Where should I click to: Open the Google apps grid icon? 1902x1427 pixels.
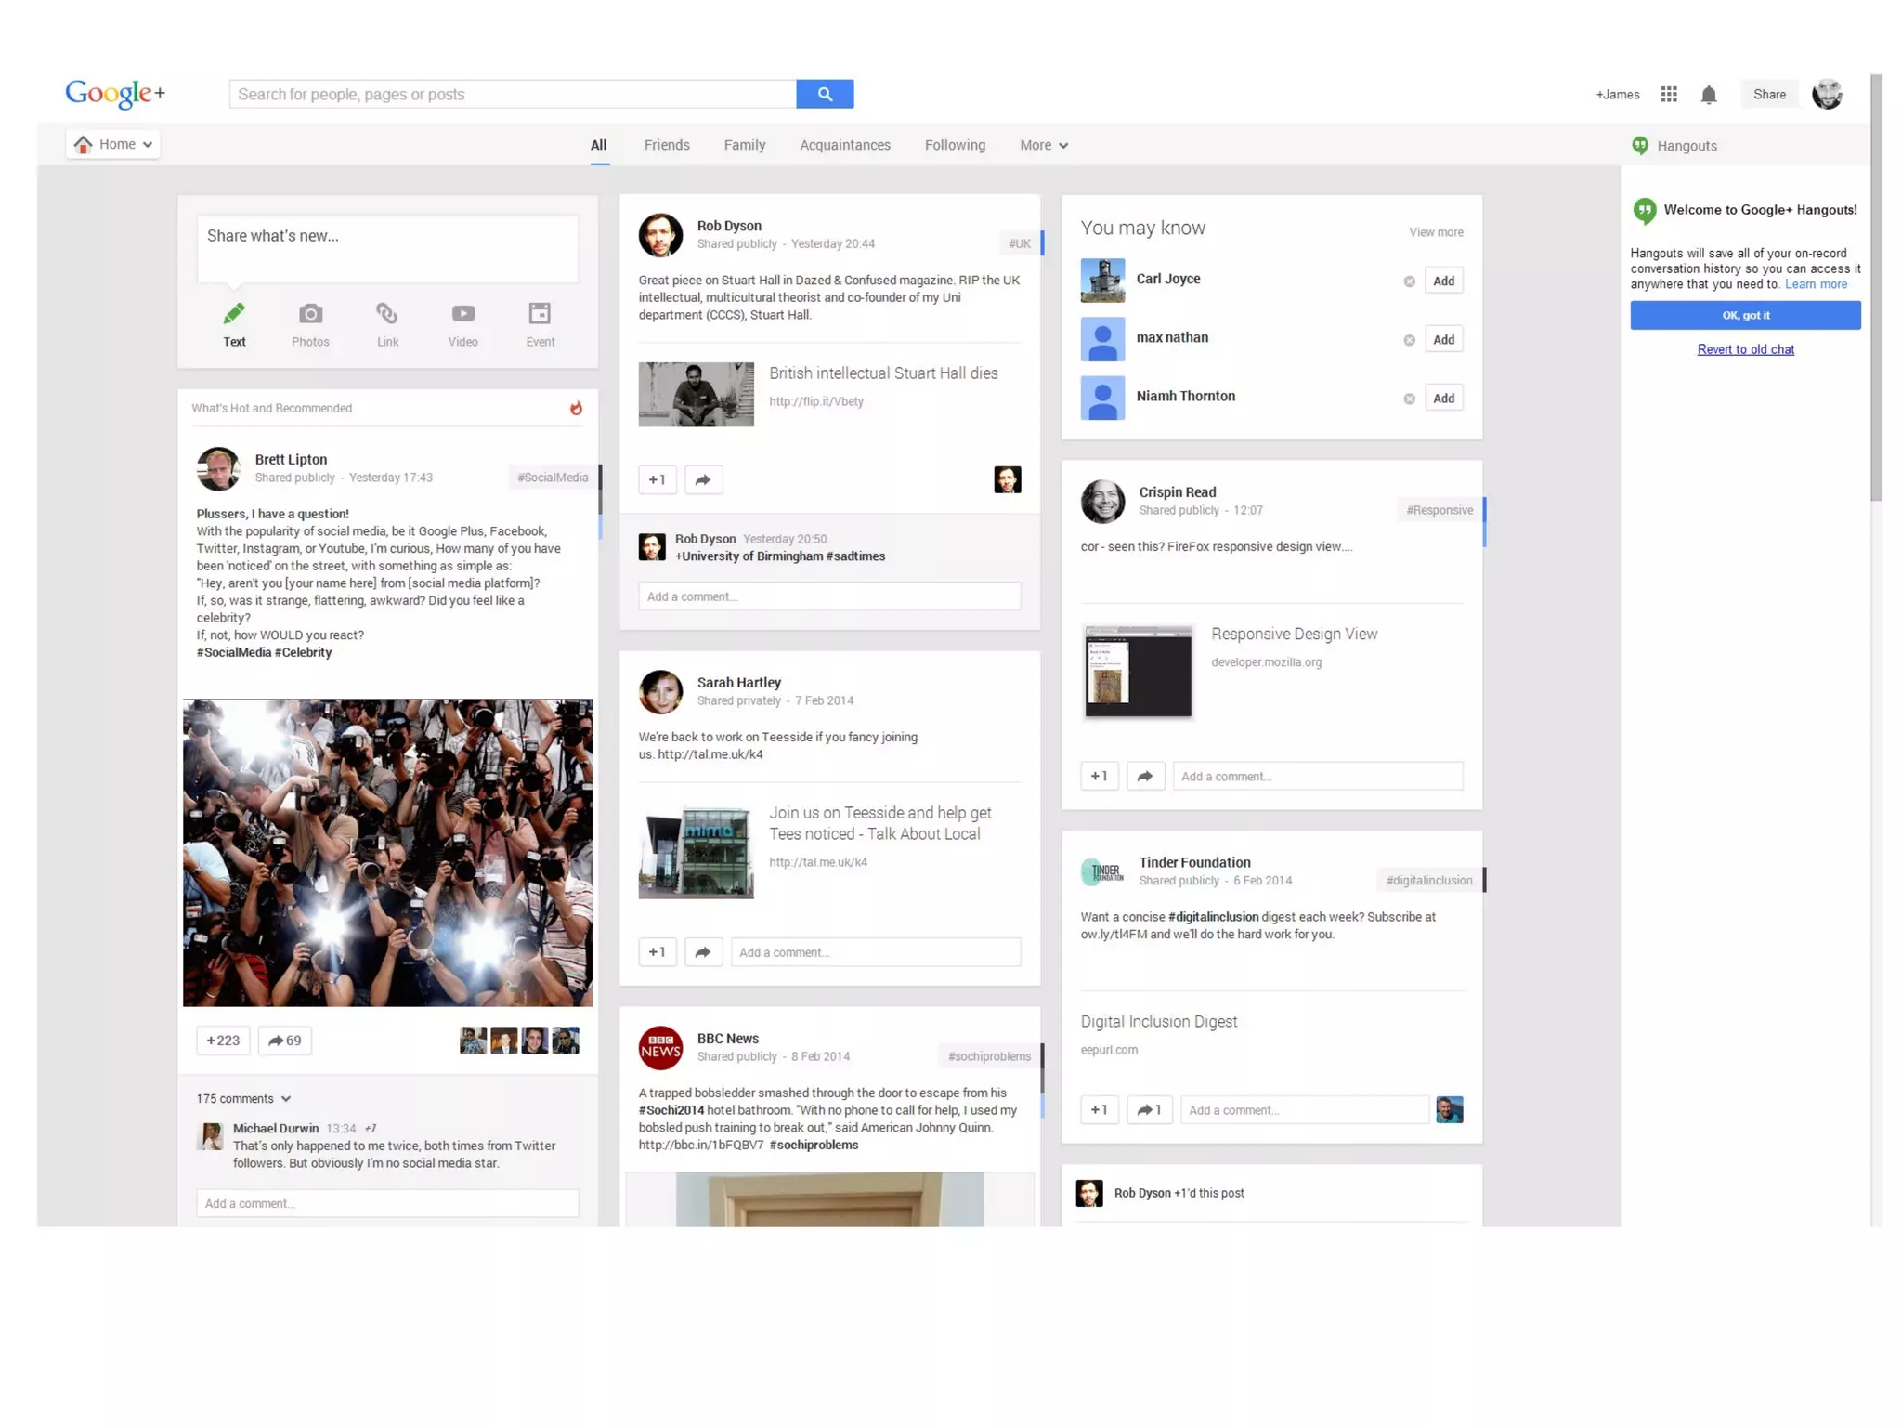(x=1668, y=95)
